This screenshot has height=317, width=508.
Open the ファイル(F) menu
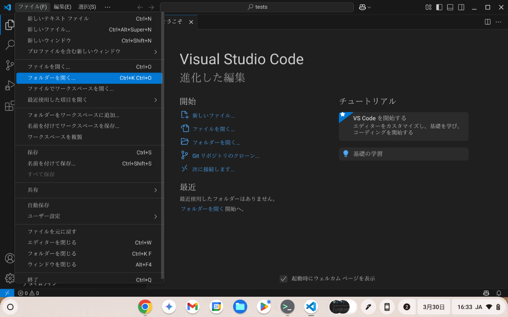(x=33, y=7)
